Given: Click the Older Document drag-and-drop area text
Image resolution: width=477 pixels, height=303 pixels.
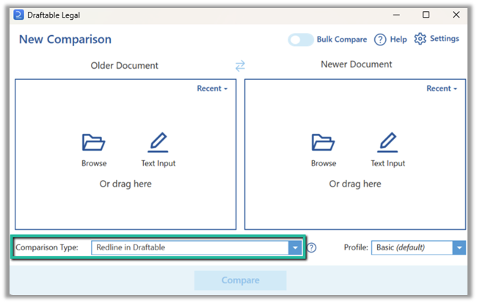Looking at the screenshot, I should pyautogui.click(x=125, y=184).
